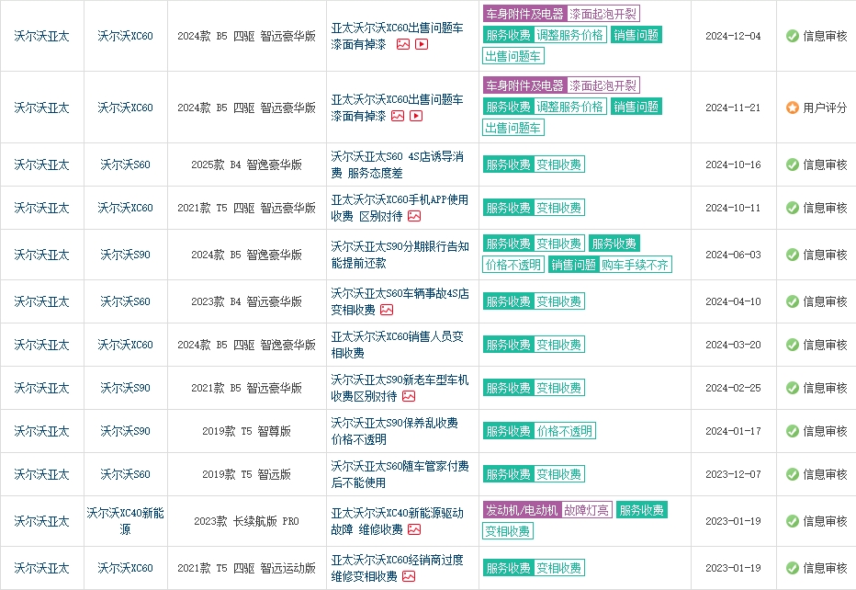Select 沃尔沃XC60 cell in the 2024-10-11 row
Viewport: 856px width, 590px height.
pyautogui.click(x=125, y=208)
